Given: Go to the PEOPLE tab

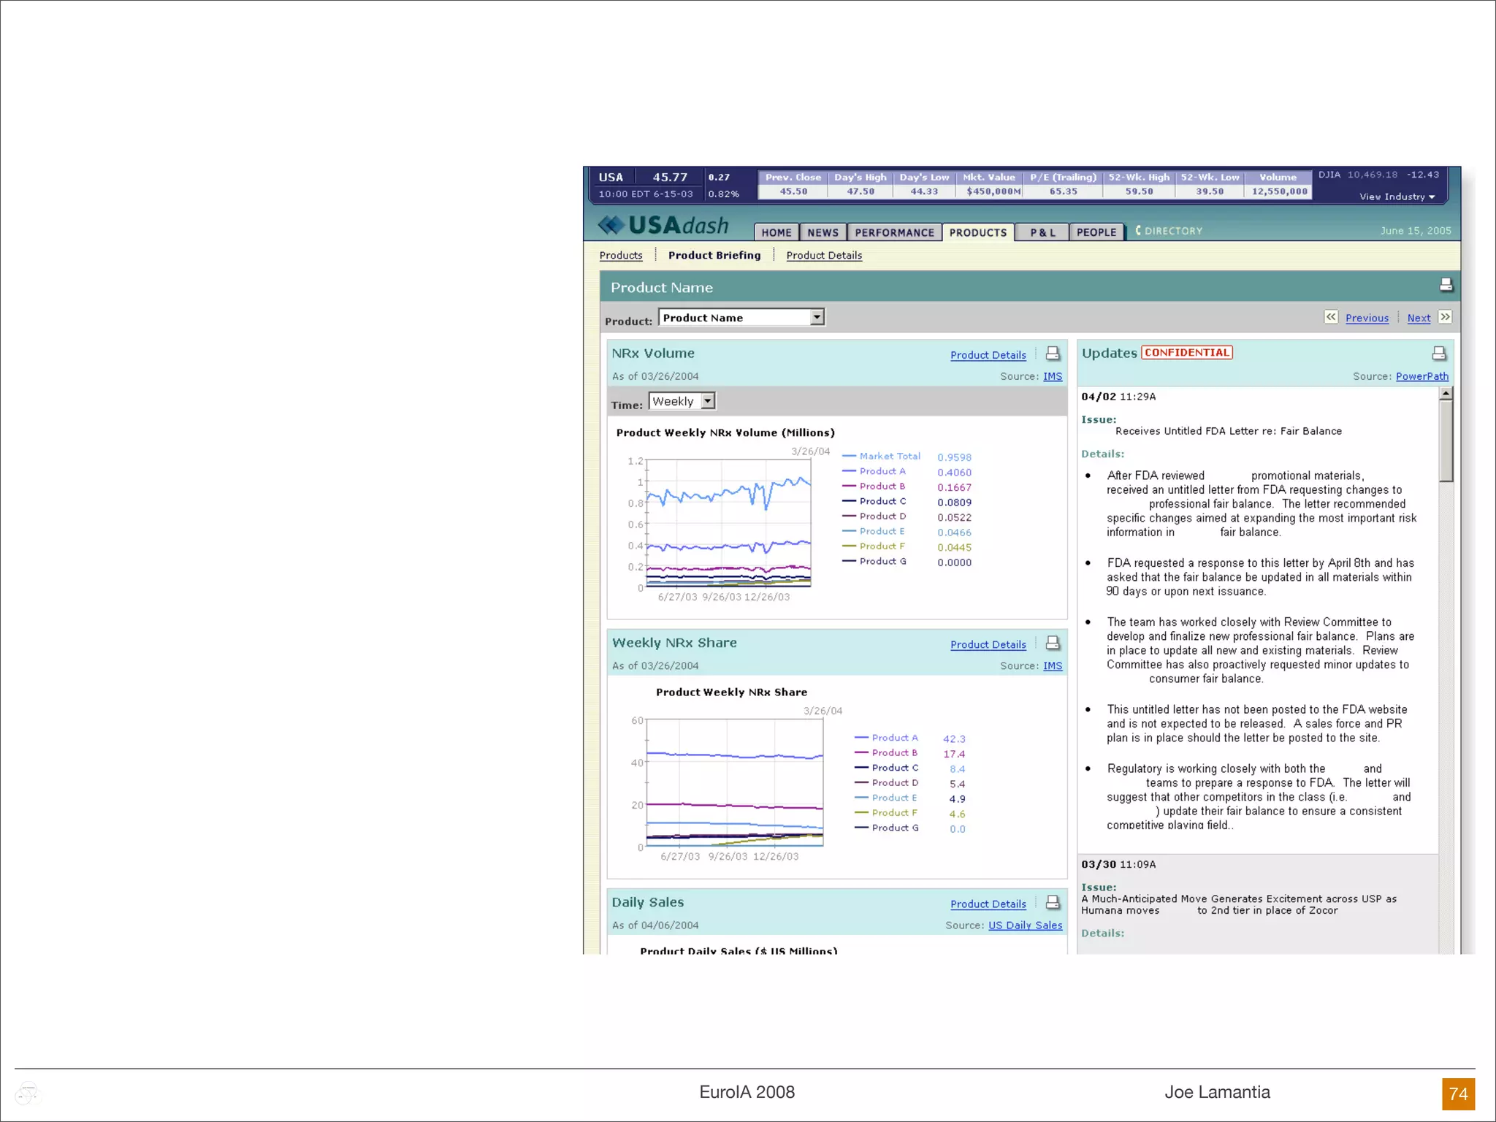Looking at the screenshot, I should [1096, 232].
